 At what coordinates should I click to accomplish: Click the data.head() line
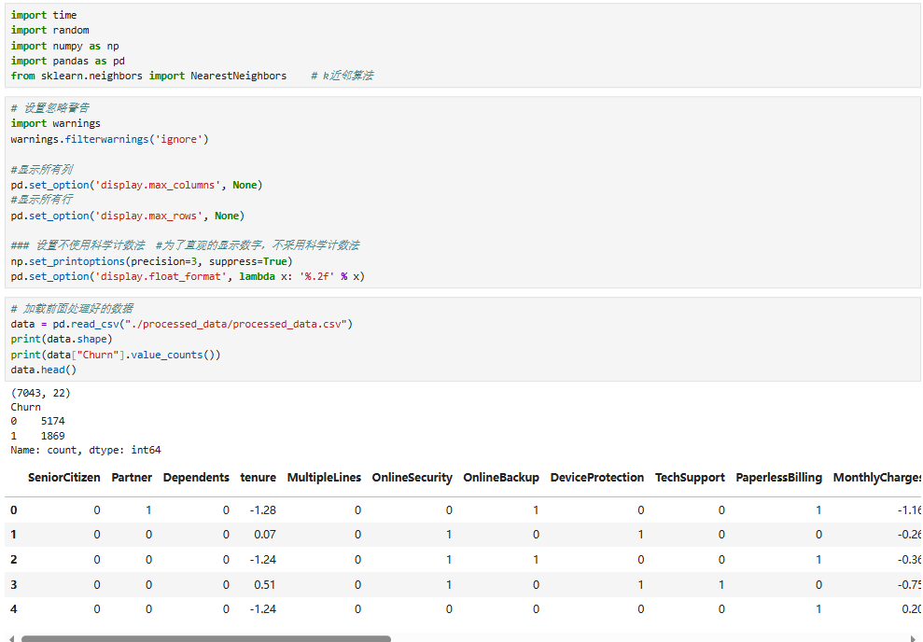coord(44,370)
